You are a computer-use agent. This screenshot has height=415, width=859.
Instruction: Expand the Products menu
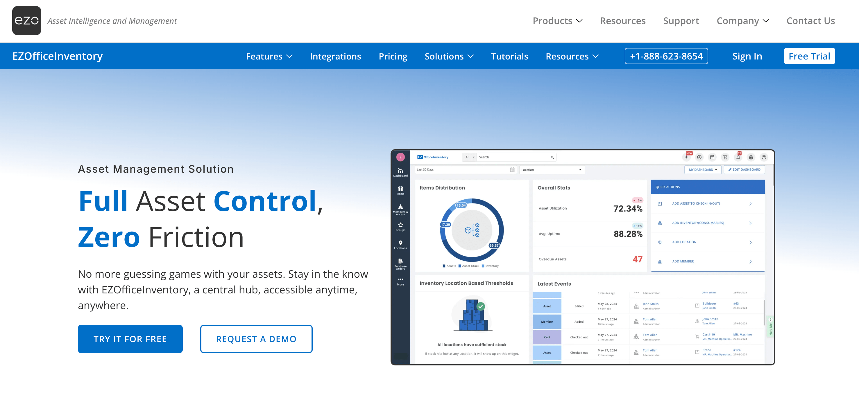[557, 21]
